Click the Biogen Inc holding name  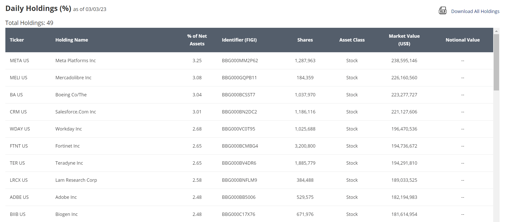(66, 214)
